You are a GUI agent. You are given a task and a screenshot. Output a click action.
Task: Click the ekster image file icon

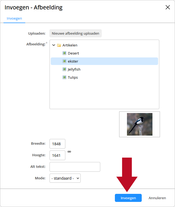(x=64, y=61)
